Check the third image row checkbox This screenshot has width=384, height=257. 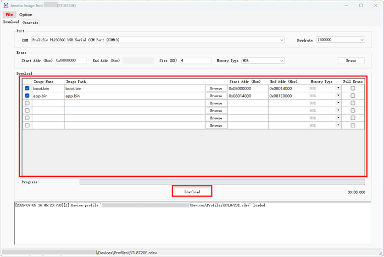point(27,103)
